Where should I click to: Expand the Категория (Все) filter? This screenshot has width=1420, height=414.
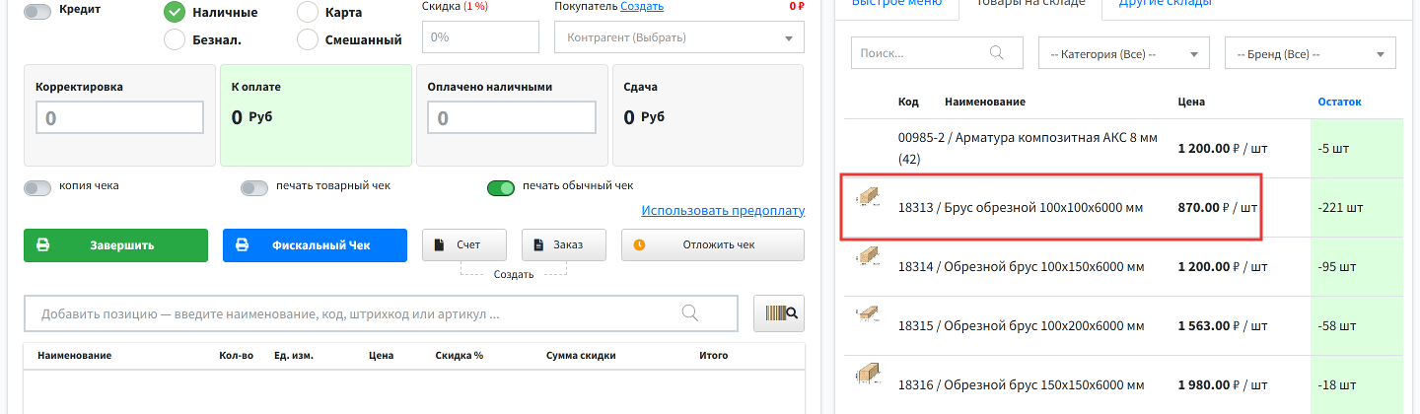click(x=1124, y=53)
